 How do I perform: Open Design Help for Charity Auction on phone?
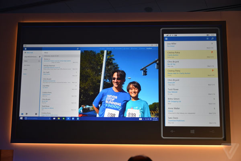[x=191, y=73]
